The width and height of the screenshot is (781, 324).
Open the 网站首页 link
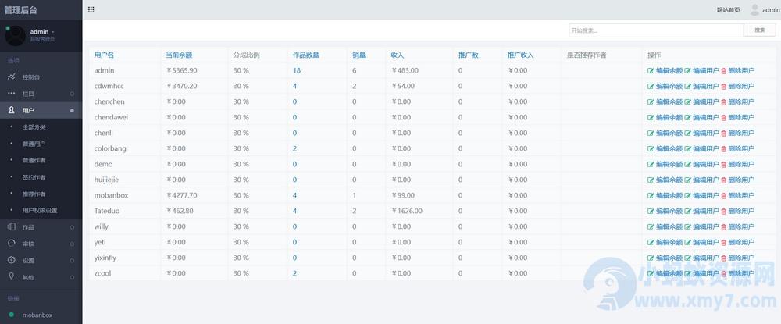728,10
